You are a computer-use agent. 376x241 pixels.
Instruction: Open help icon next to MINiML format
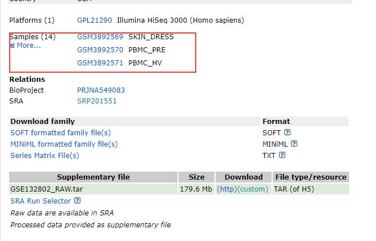294,144
